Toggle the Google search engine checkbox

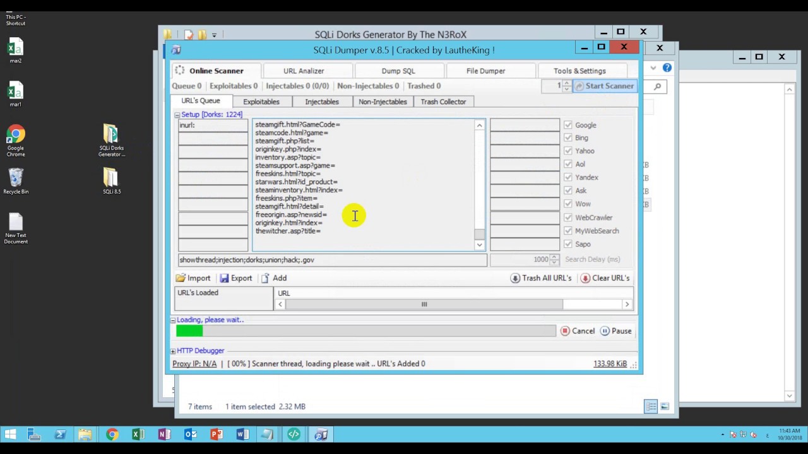pyautogui.click(x=568, y=125)
